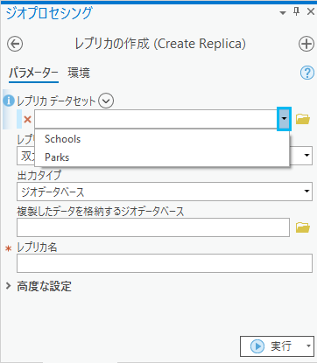Open the 出力タイプ dropdown showing ジオデータベース
The height and width of the screenshot is (363, 317).
(165, 192)
